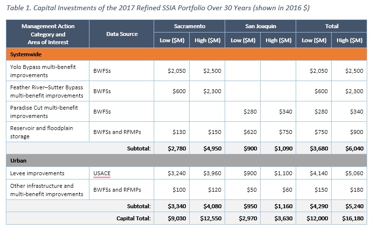Select the orange Systemwide section row
Screen dimensions: 373x231
tap(186, 55)
